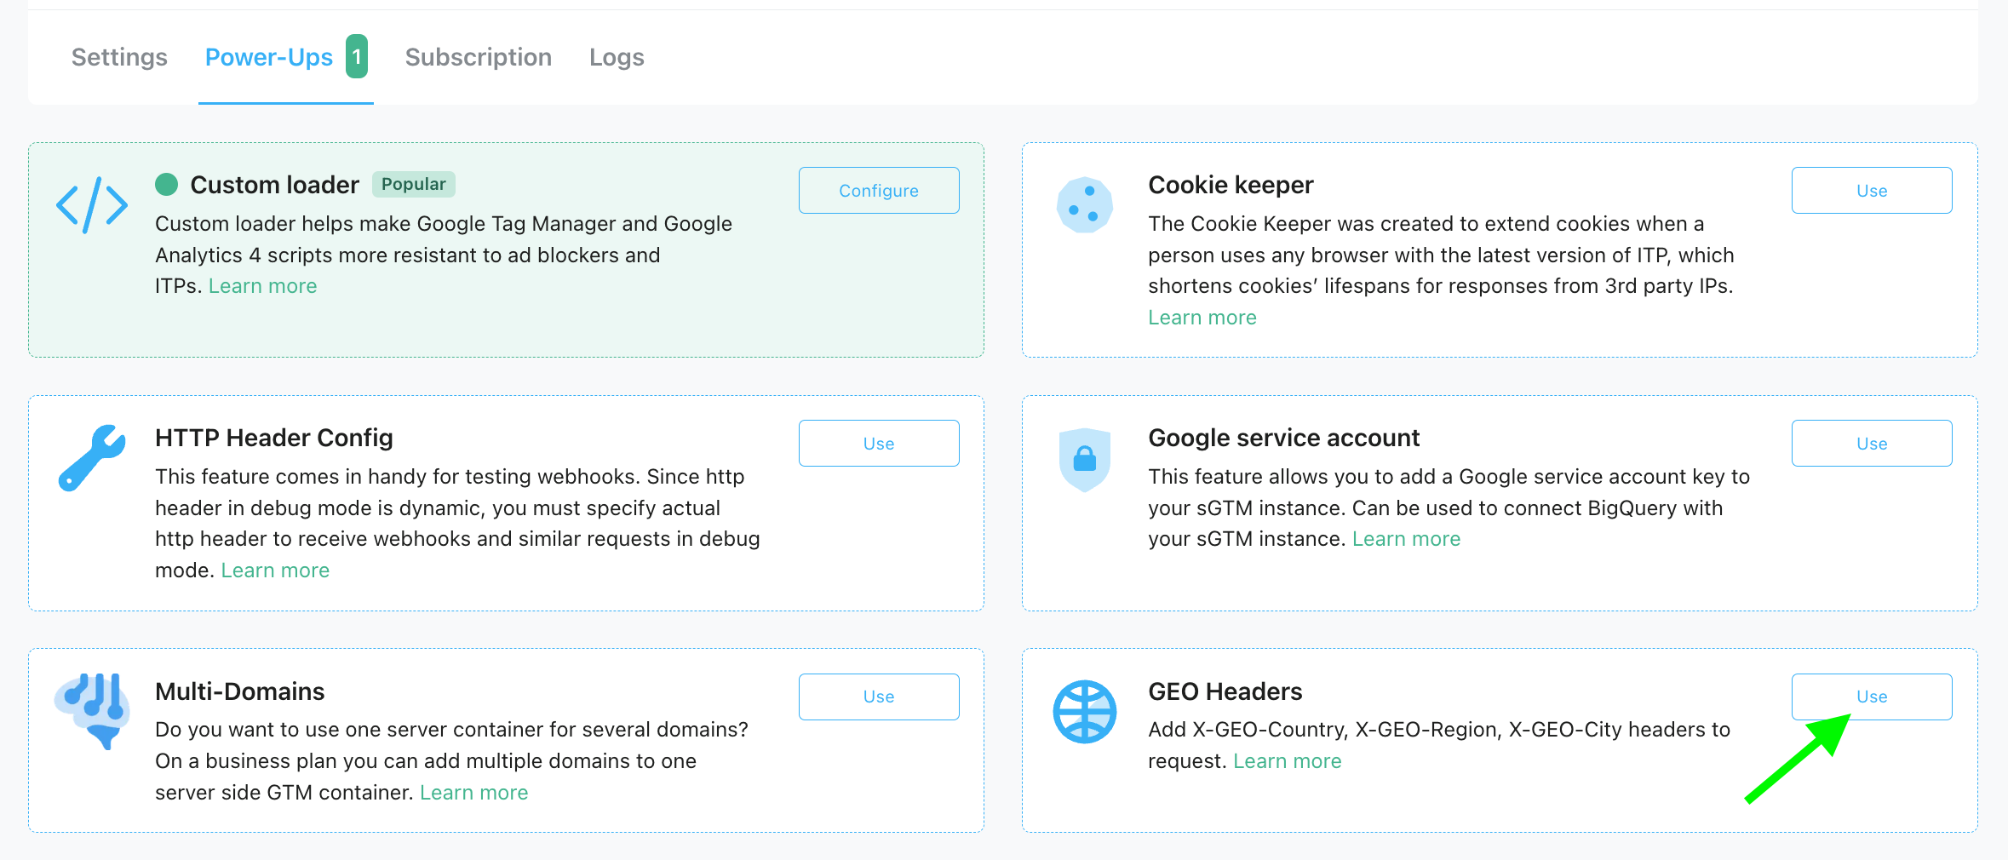2008x860 pixels.
Task: Open Learn more for GEO Headers
Action: click(x=1288, y=760)
